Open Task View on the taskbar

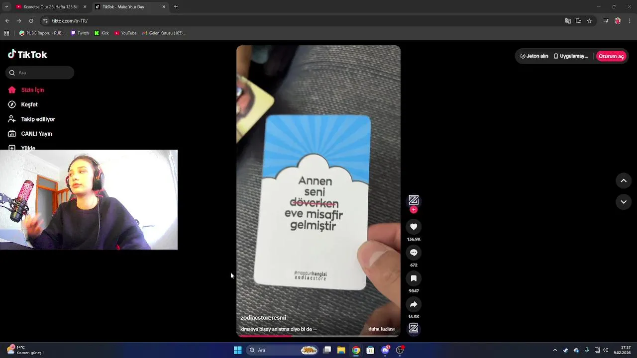(x=327, y=350)
